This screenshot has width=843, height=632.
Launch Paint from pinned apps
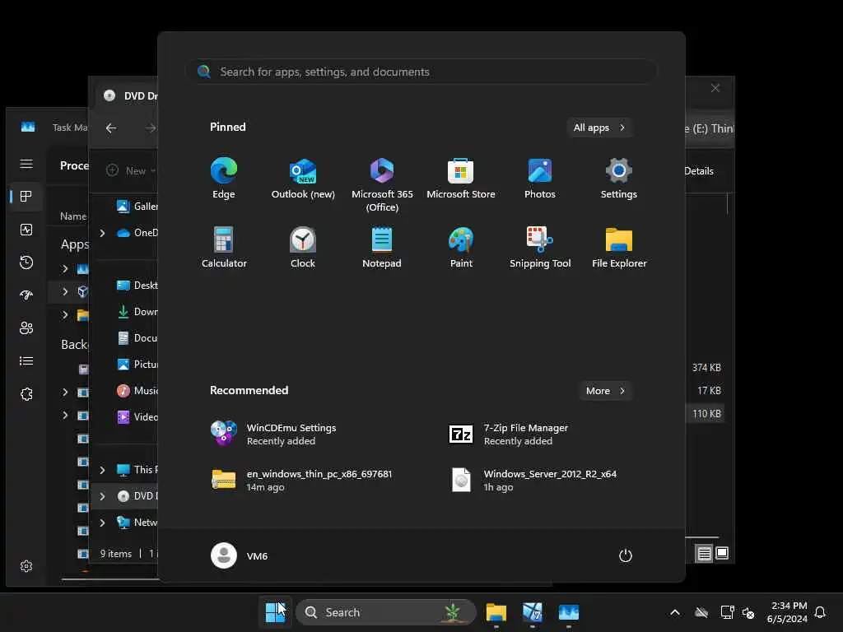tap(461, 247)
